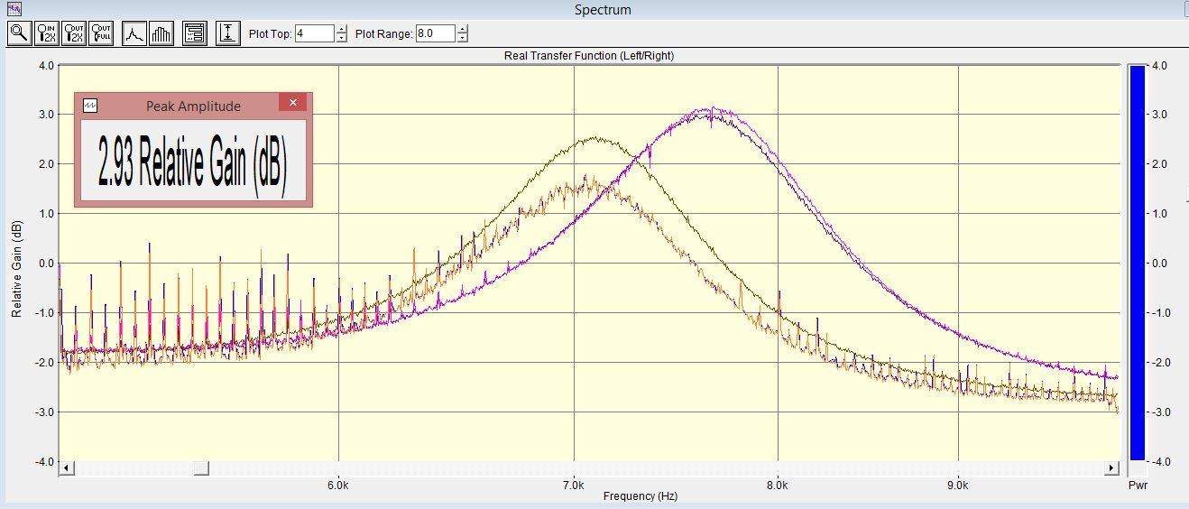Click the Plot Range input field
Viewport: 1189px width, 509px height.
435,33
